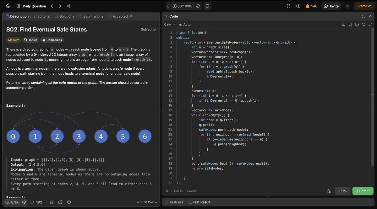
Task: Share the problem via share icon
Action: (x=60, y=202)
